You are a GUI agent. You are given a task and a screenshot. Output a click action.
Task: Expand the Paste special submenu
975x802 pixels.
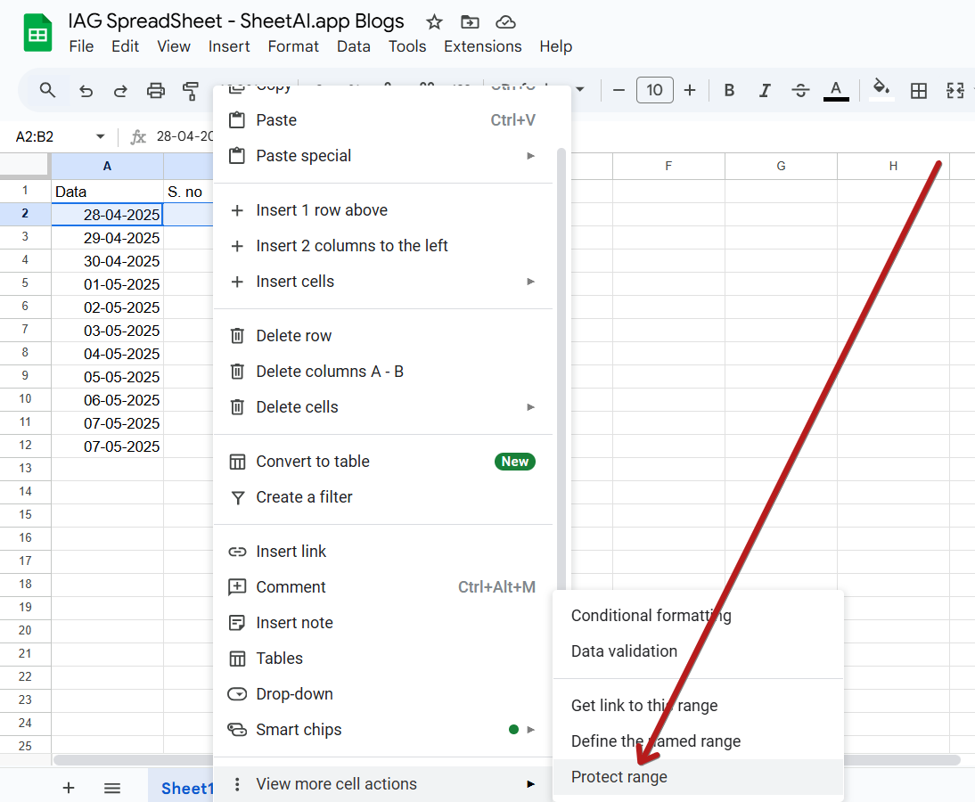click(530, 155)
